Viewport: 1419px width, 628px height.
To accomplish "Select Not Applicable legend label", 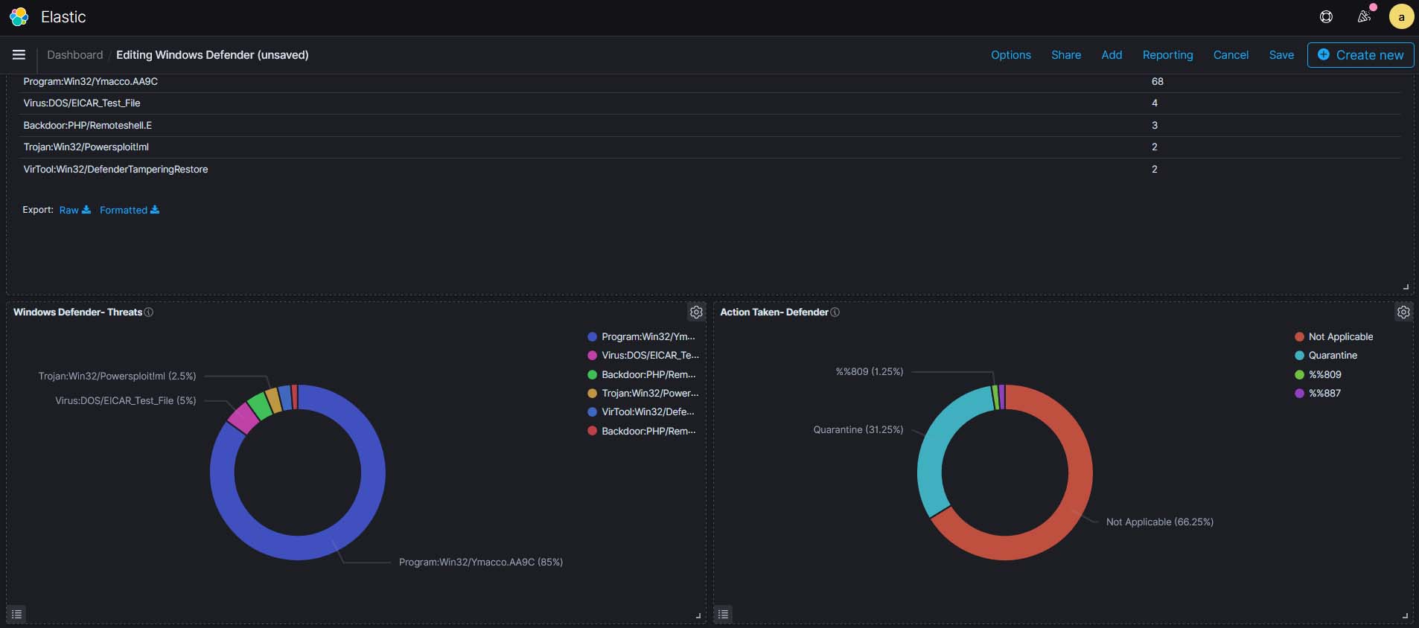I will pos(1341,337).
